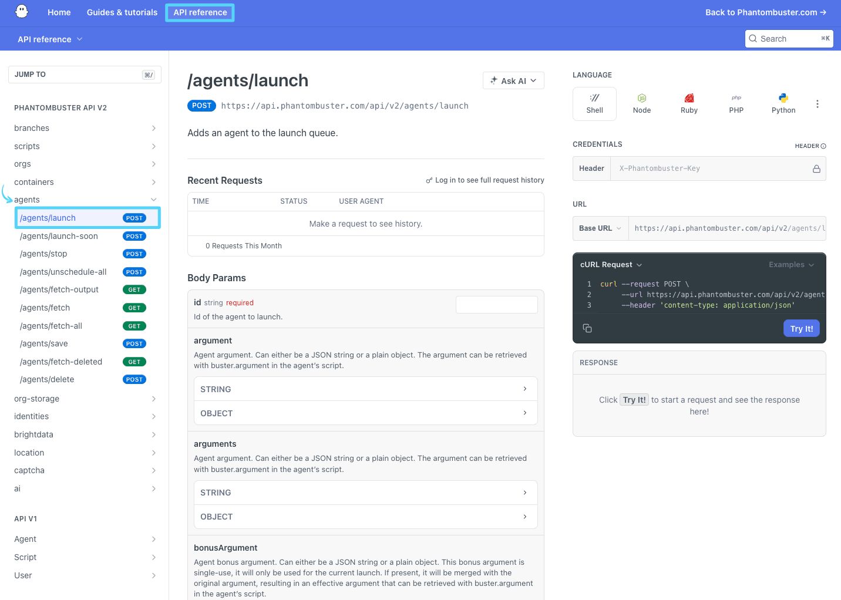Viewport: 841px width, 600px height.
Task: Open the Ask AI button menu
Action: (513, 80)
